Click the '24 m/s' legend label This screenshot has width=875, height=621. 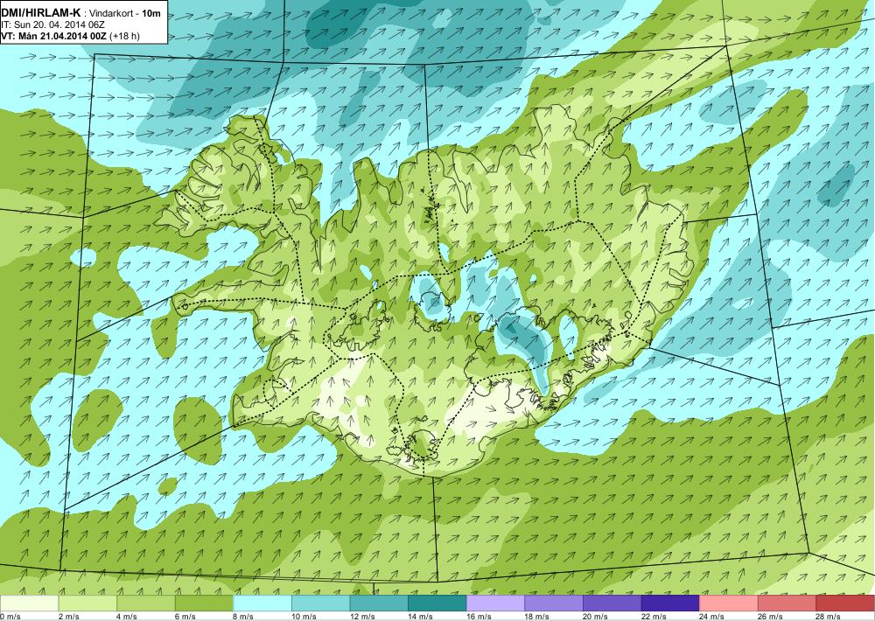point(712,617)
